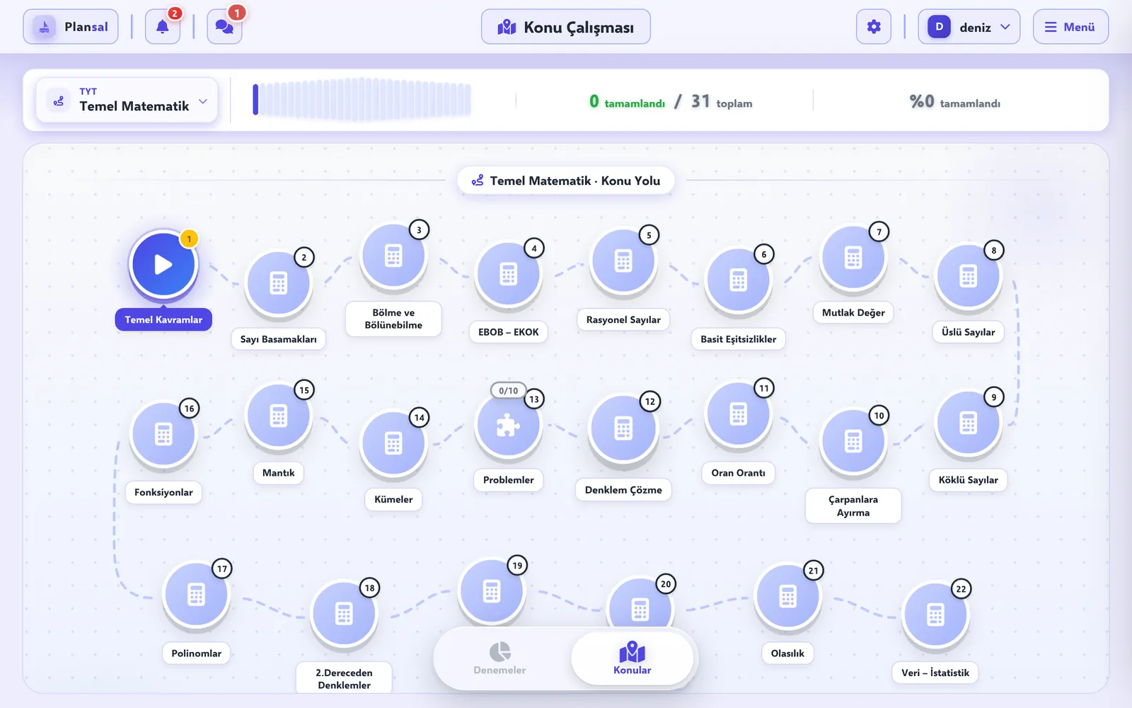Screen dimensions: 1132x708
Task: Open settings gear in header
Action: 874,27
